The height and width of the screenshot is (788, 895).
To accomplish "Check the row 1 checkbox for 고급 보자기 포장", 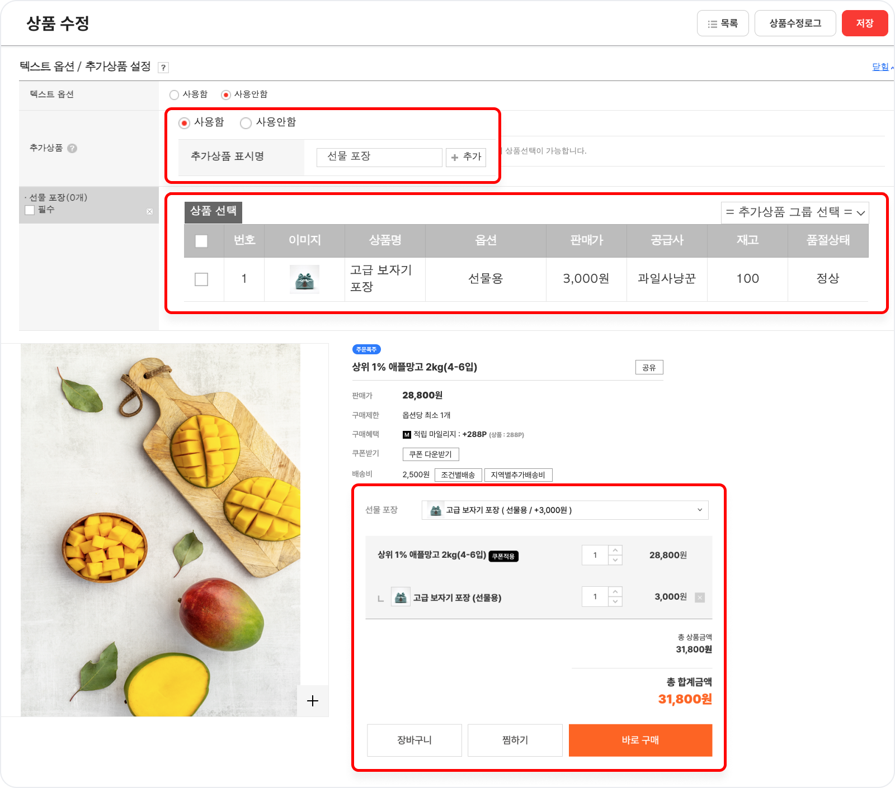I will point(201,279).
